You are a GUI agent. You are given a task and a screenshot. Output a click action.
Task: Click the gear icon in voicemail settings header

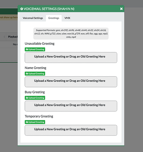[x=22, y=9]
